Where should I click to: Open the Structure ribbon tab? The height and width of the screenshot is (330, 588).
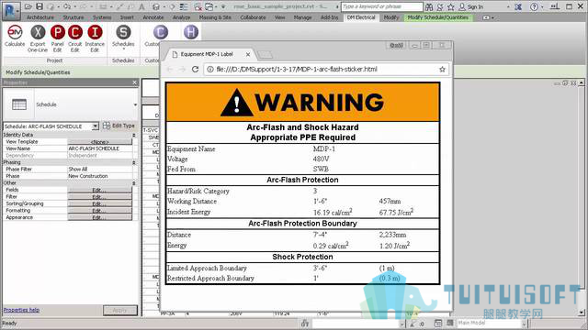[73, 17]
